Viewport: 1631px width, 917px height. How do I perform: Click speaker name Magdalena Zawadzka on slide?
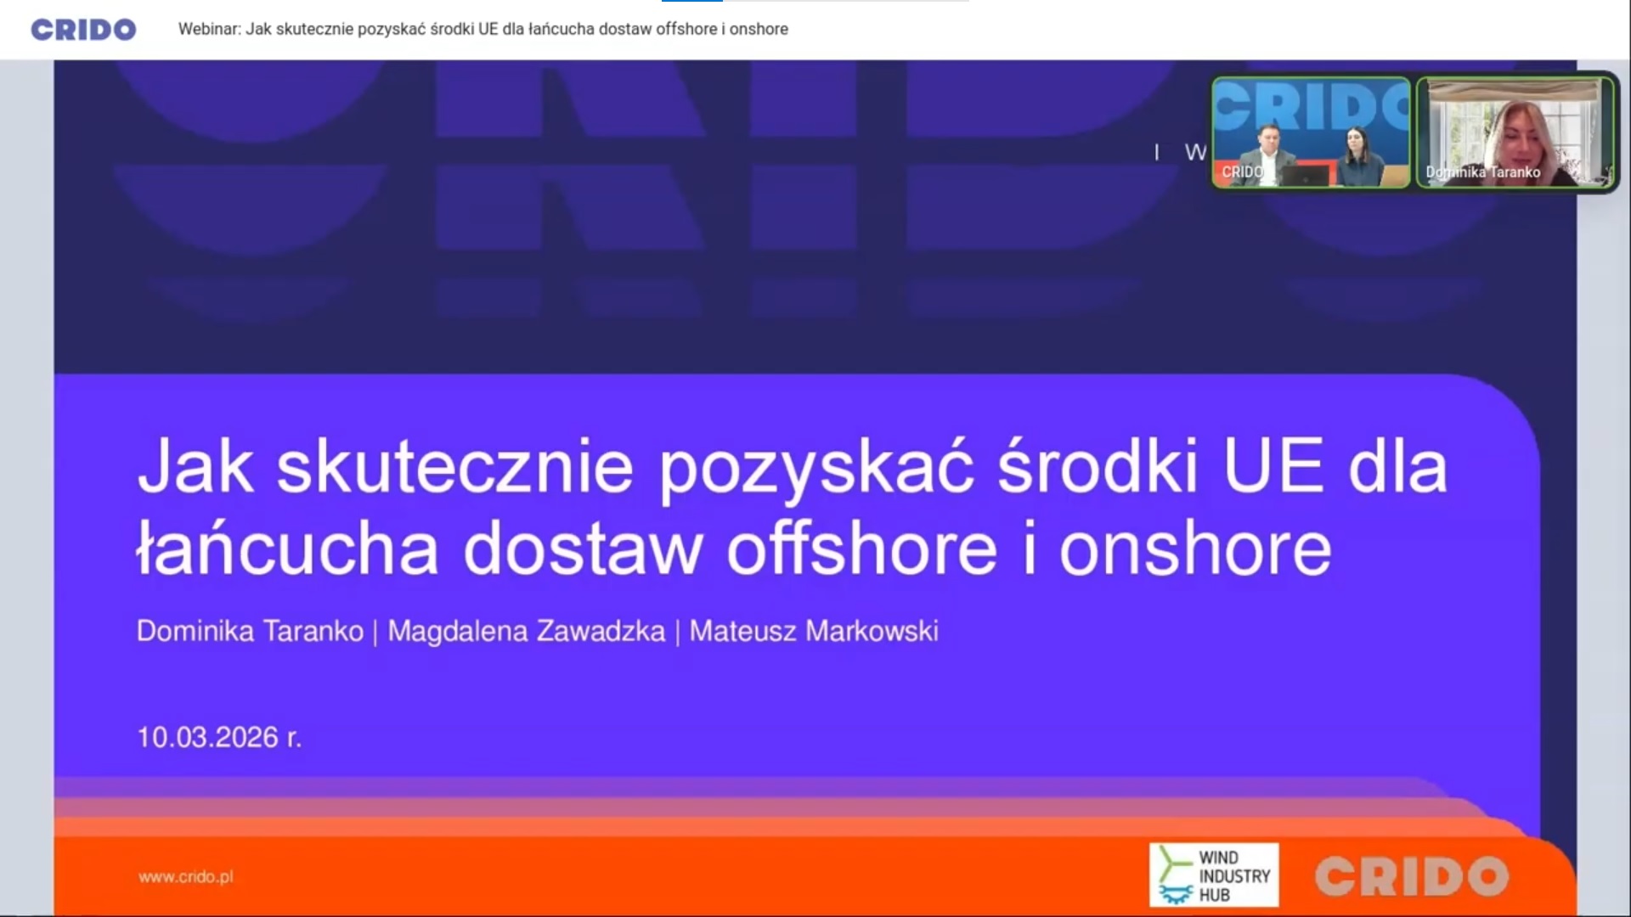[526, 632]
